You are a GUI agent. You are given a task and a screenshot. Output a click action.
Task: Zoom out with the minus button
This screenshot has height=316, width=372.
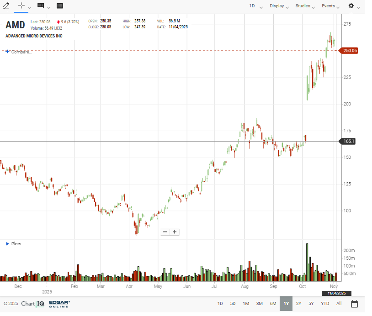point(165,232)
